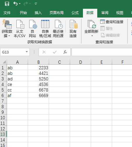Select the 自表格/区域 icon
This screenshot has width=132, height=147.
coord(45,24)
